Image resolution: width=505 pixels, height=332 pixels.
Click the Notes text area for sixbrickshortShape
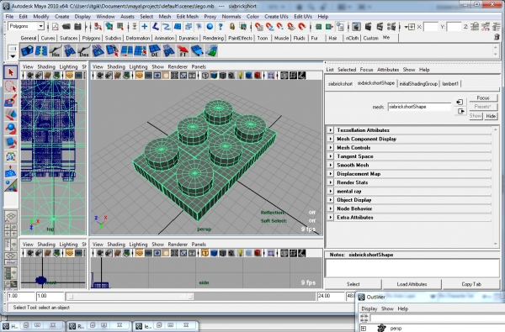click(412, 268)
